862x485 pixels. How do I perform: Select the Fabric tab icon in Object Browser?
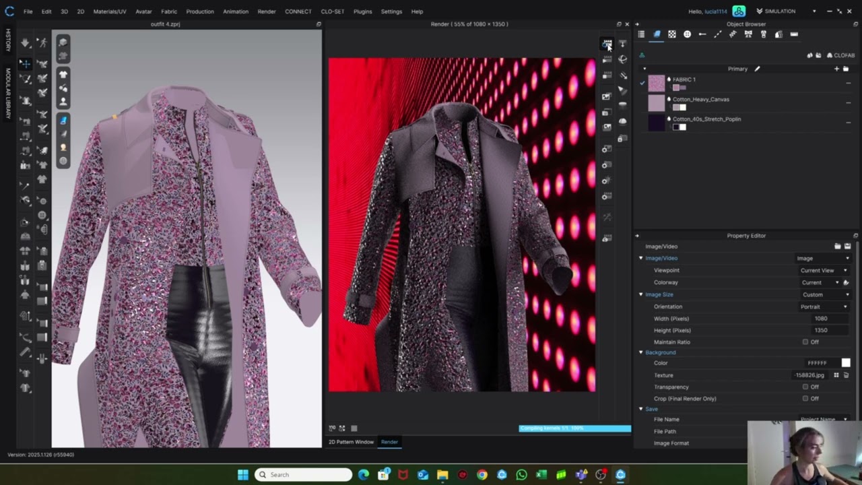coord(657,34)
